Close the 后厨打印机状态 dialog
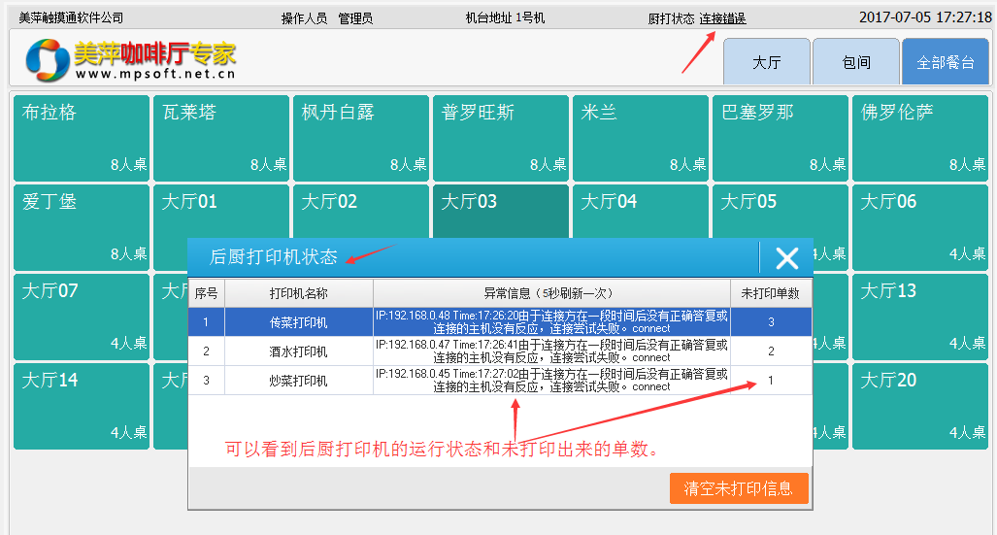This screenshot has height=535, width=997. click(786, 257)
